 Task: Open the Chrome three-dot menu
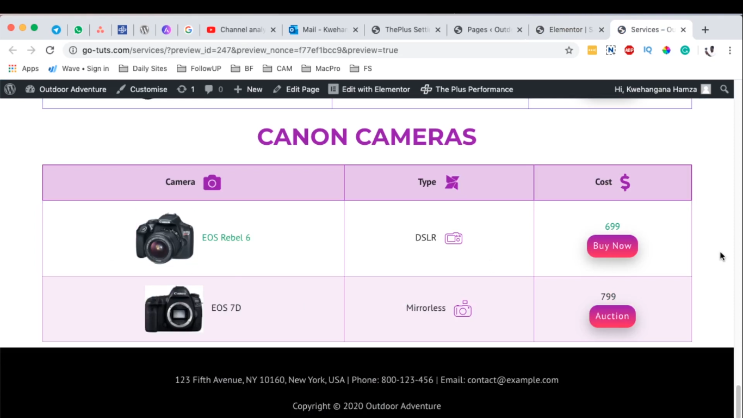click(x=730, y=50)
